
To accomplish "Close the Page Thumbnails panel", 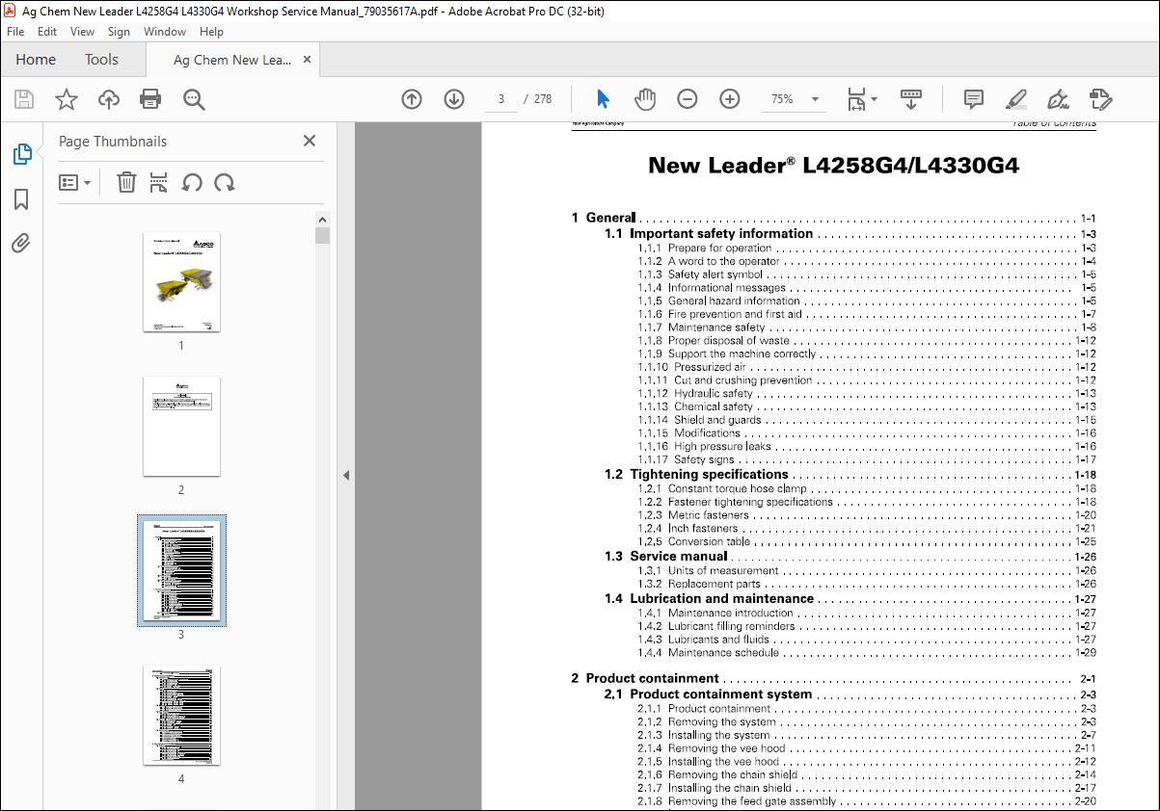I will (x=310, y=141).
